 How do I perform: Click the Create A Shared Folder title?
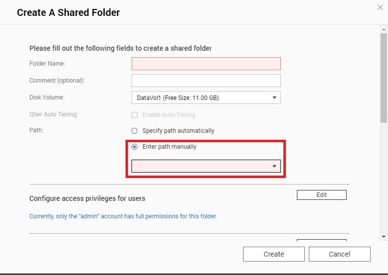[x=68, y=12]
